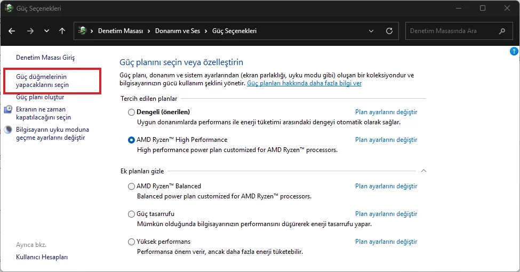520x272 pixels.
Task: Open Denetim Masası Giriş link
Action: pos(45,58)
